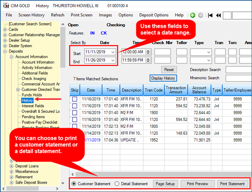This screenshot has height=192, width=252.
Task: Click the Print Statement button
Action: [232, 184]
